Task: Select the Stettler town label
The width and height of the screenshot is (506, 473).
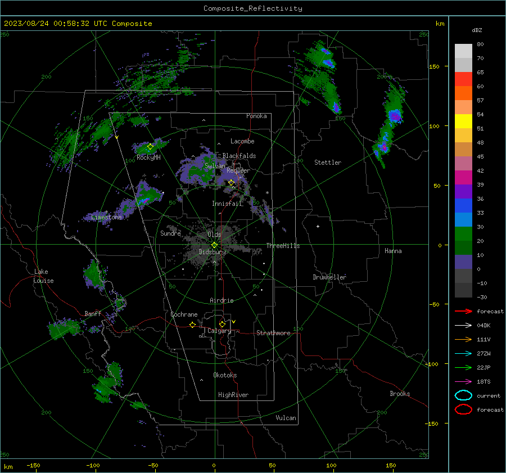Action: (x=328, y=163)
